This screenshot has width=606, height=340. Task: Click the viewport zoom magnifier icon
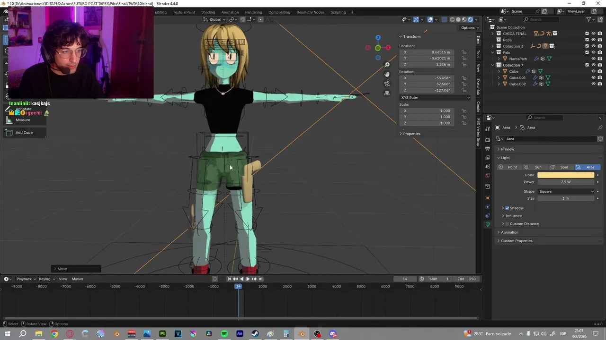387,65
